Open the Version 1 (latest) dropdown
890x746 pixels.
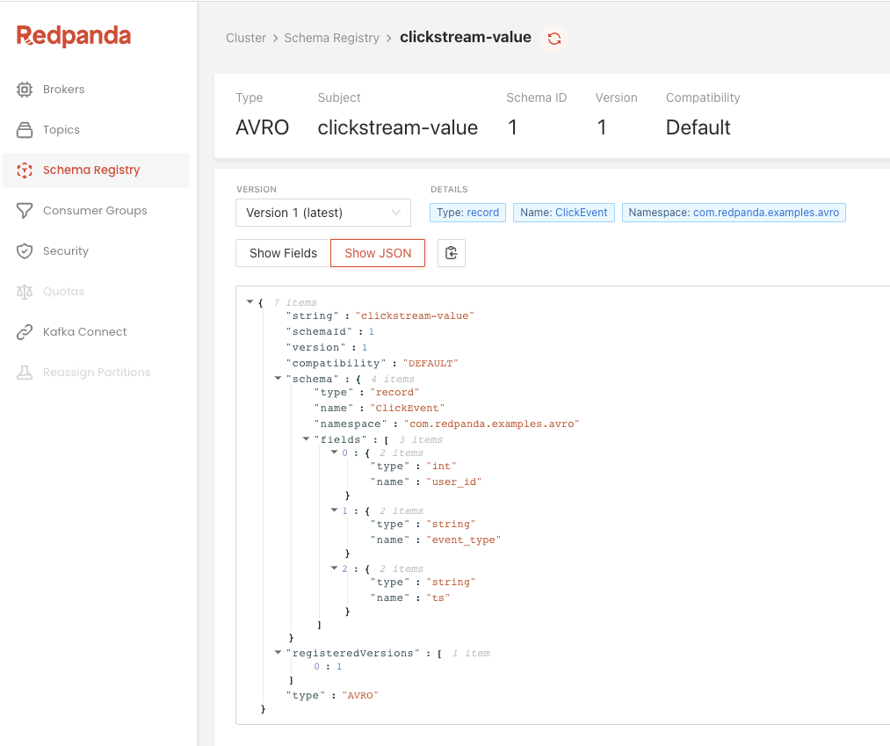322,212
